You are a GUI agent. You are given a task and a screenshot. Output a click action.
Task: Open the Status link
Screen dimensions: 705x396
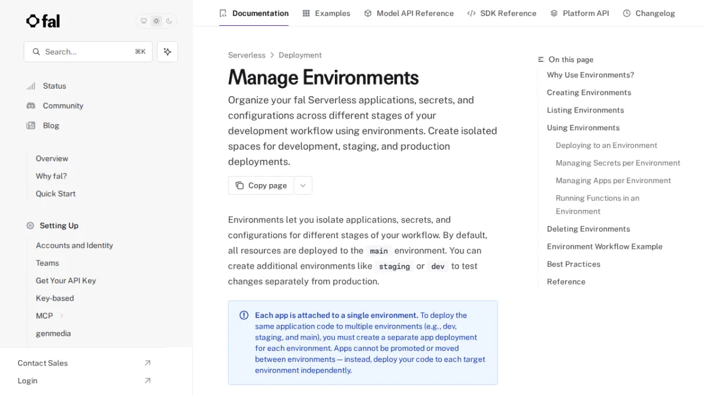pos(54,86)
